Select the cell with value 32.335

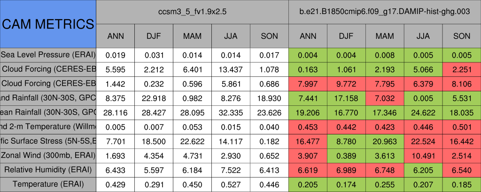pyautogui.click(x=231, y=112)
